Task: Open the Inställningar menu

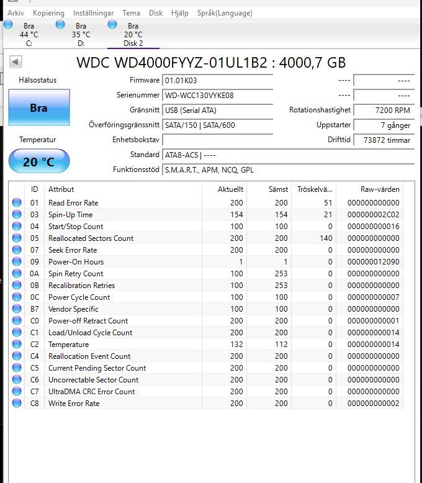Action: [x=93, y=13]
